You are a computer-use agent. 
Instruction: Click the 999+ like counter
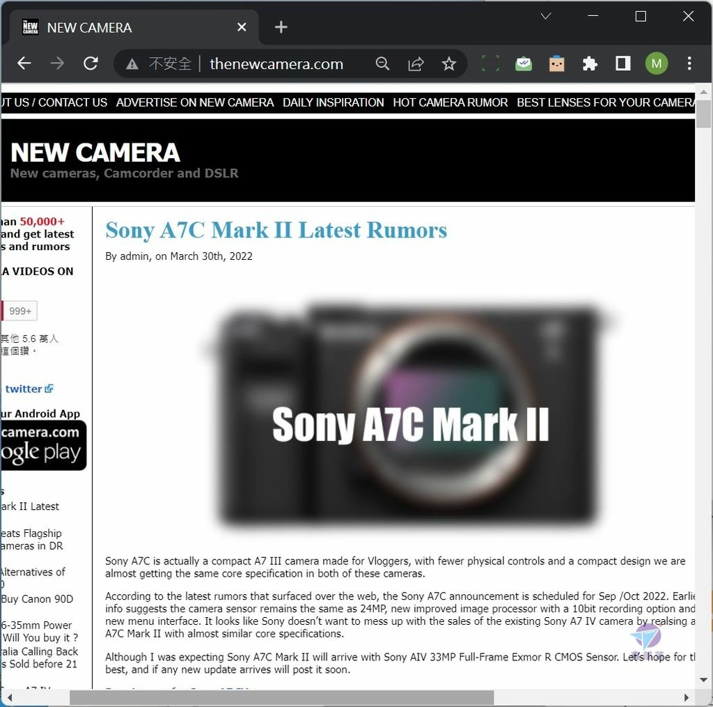[20, 311]
